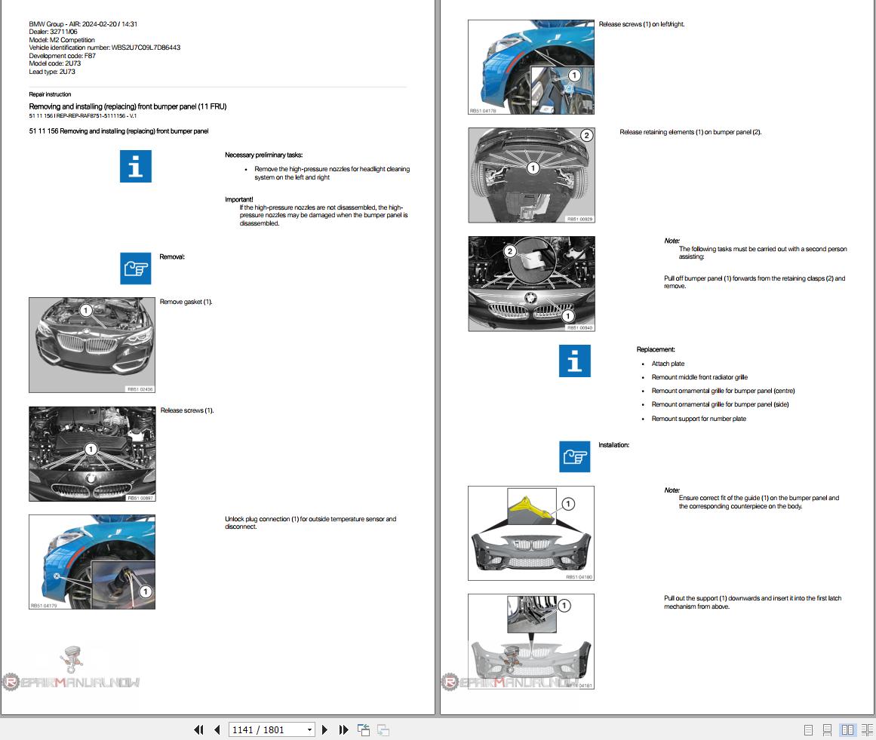Click 'Remount support for number plate' bullet
The image size is (876, 740).
[x=699, y=419]
